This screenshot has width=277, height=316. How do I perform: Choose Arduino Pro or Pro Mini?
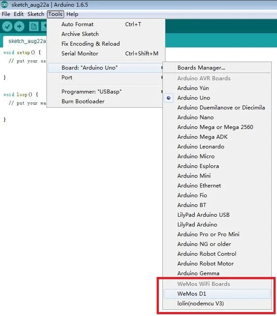tap(217, 234)
